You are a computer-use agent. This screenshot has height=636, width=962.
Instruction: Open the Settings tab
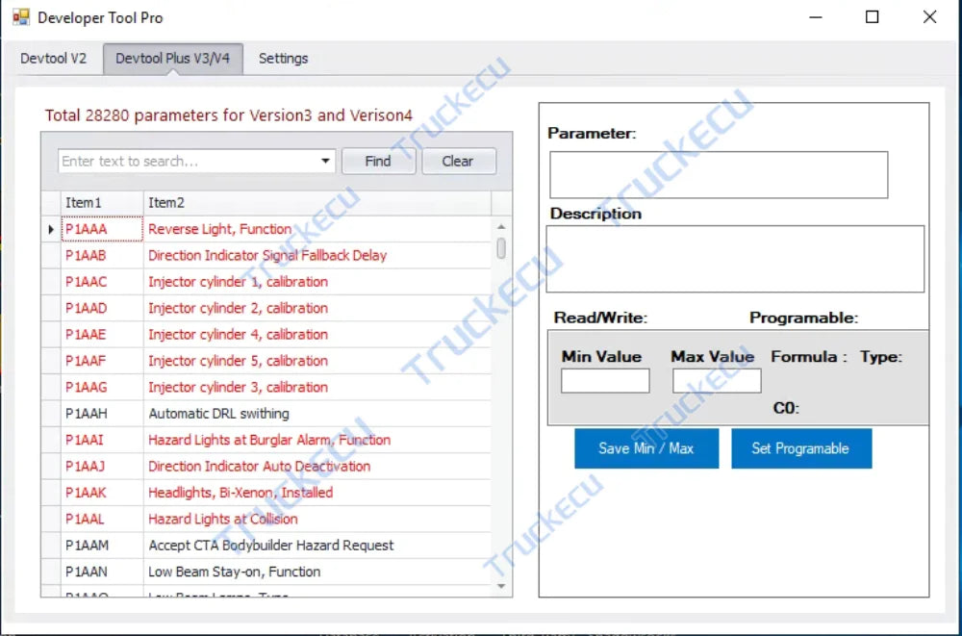(x=283, y=58)
